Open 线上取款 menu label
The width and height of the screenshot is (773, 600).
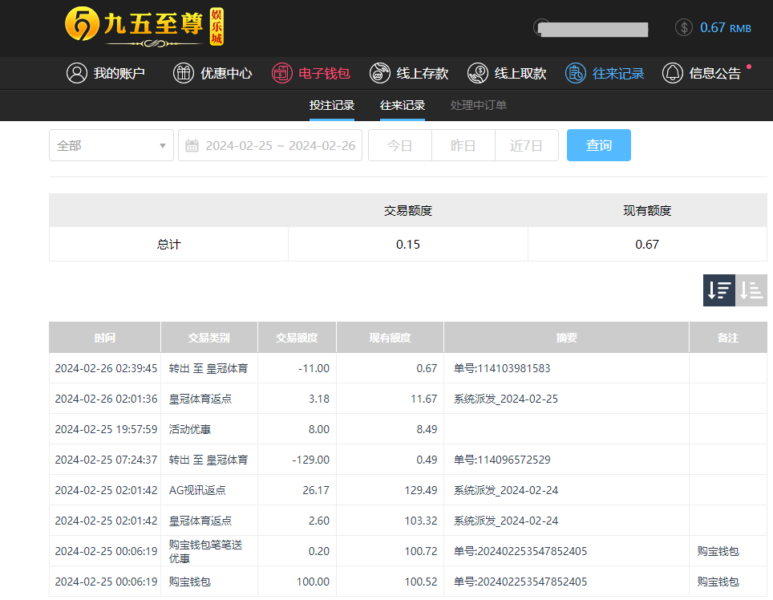pyautogui.click(x=520, y=73)
